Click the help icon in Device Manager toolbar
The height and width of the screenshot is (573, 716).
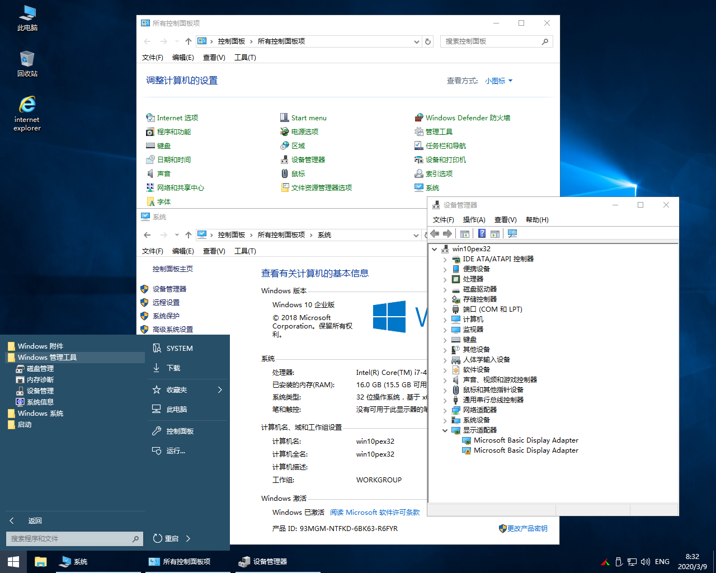point(482,233)
